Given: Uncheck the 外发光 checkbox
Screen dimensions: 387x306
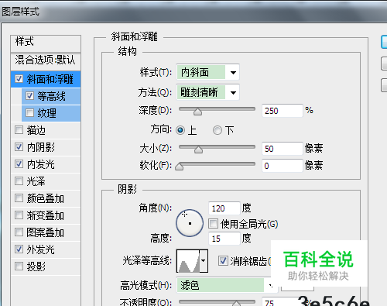Looking at the screenshot, I should (x=19, y=249).
